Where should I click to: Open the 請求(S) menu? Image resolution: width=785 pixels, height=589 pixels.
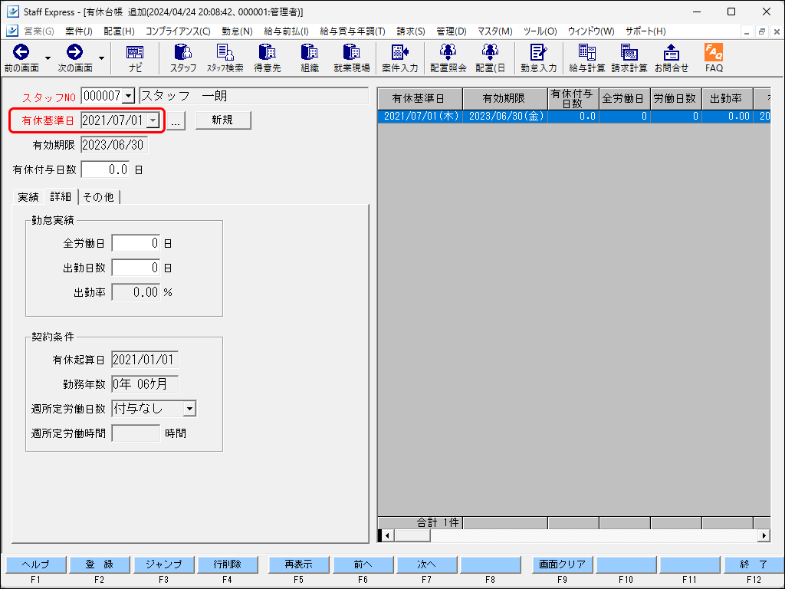(411, 31)
